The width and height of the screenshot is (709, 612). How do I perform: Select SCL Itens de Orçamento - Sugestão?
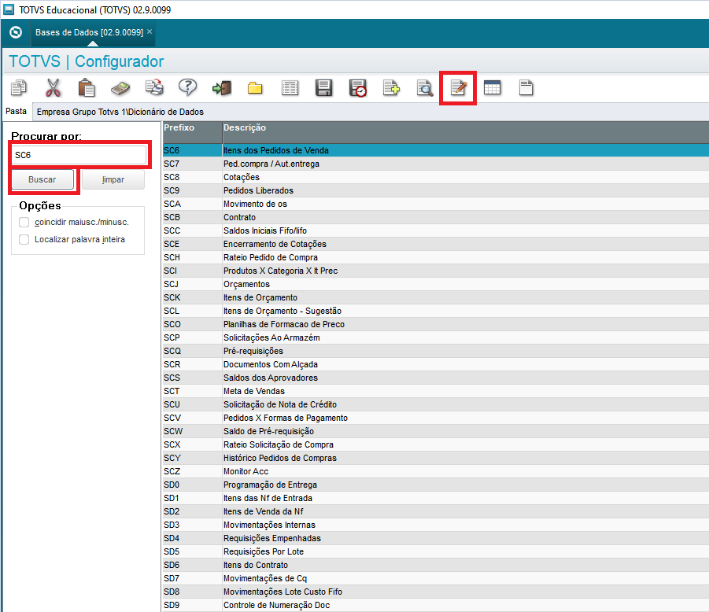pyautogui.click(x=436, y=311)
